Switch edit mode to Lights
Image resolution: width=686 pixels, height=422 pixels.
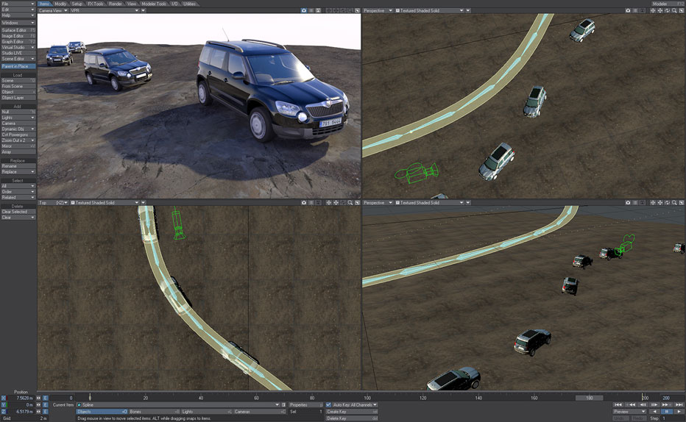point(207,412)
